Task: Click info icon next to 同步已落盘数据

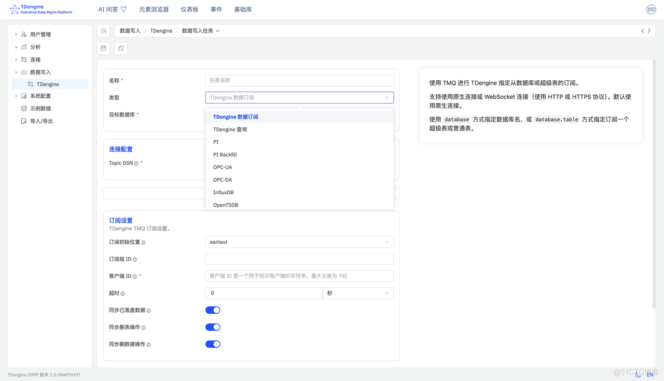Action: [x=149, y=311]
